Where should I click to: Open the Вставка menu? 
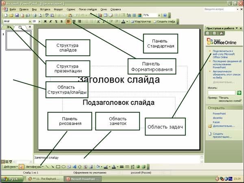tap(45, 9)
